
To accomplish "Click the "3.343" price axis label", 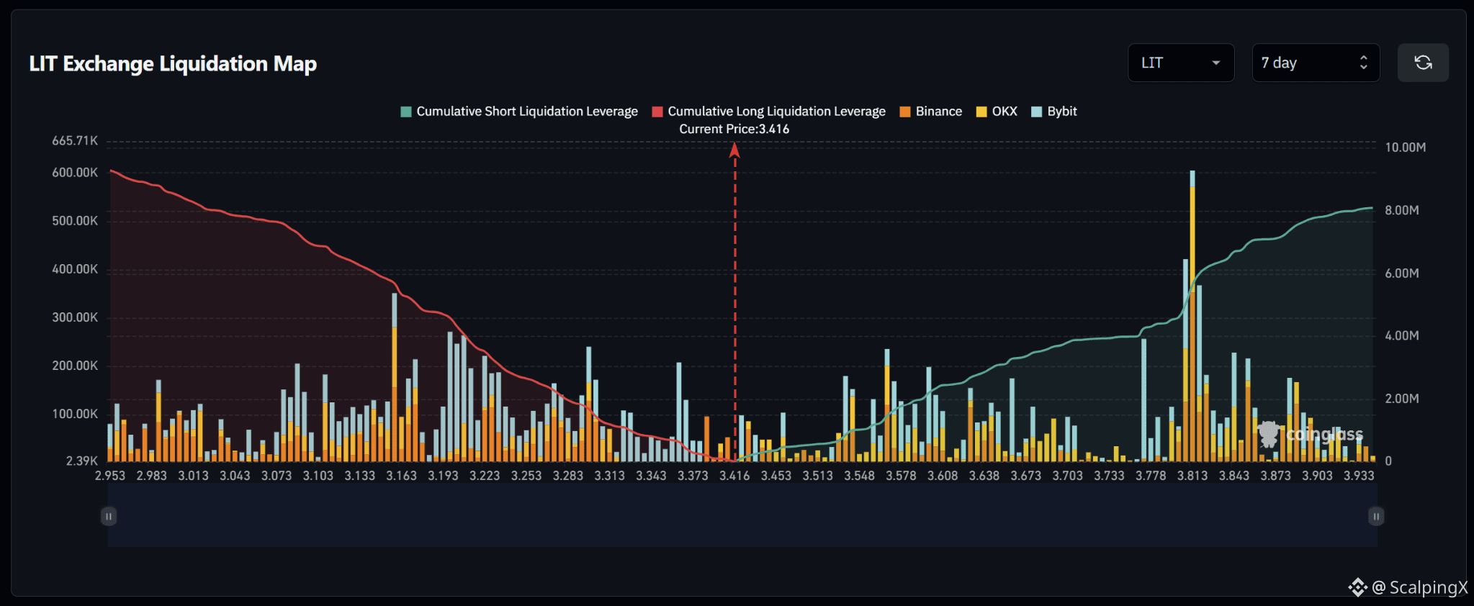I will tap(652, 476).
